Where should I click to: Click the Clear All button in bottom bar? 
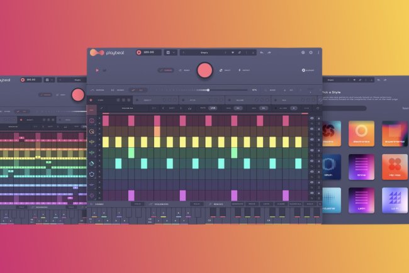(295, 204)
